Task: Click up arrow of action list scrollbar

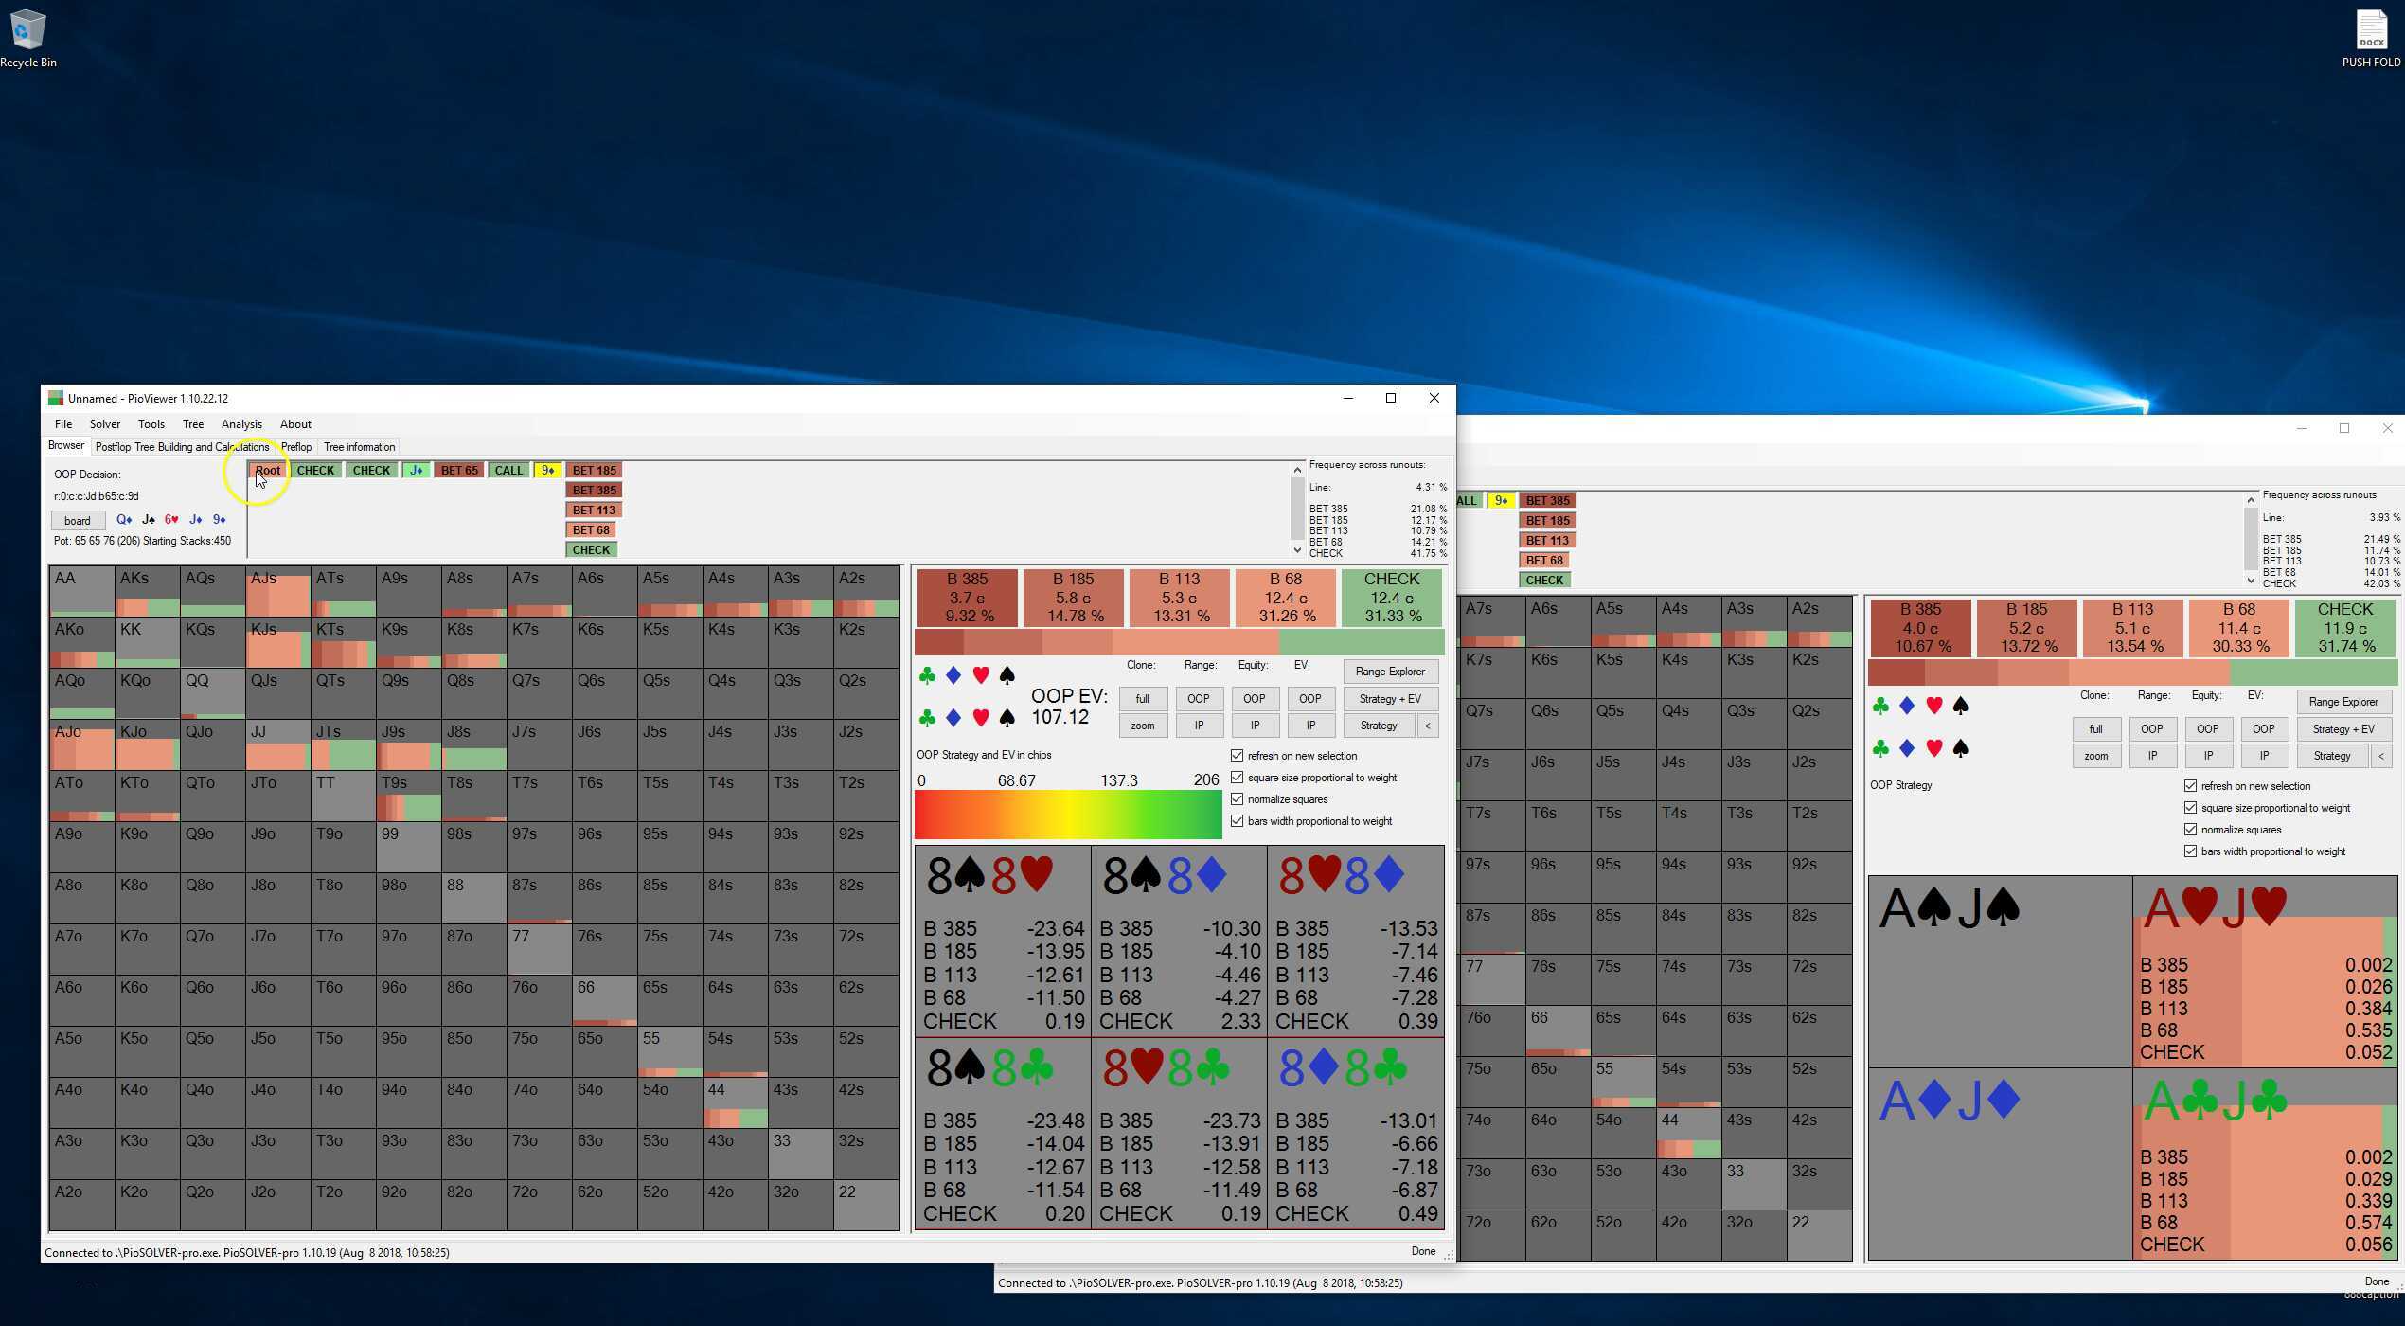Action: pyautogui.click(x=1297, y=470)
